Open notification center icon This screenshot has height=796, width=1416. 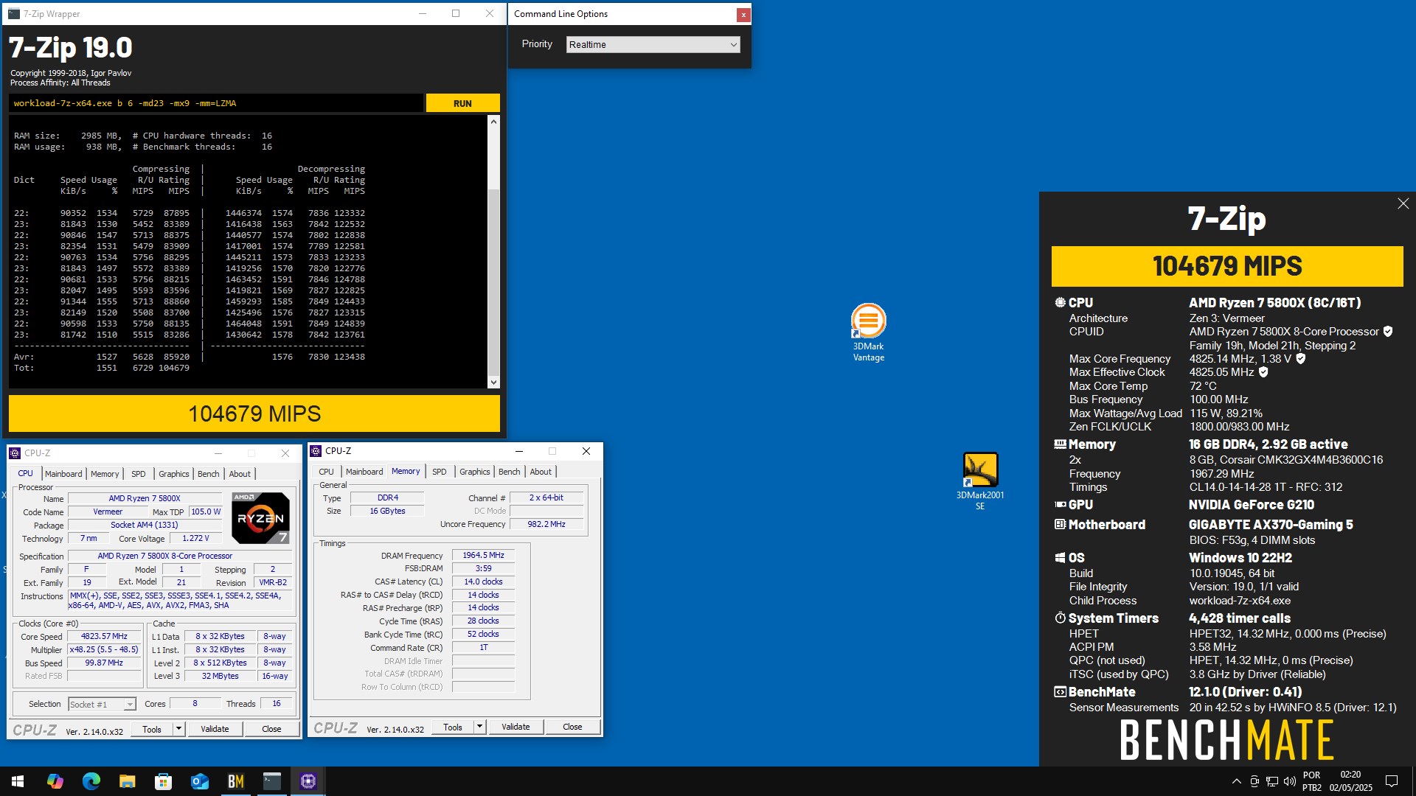coord(1392,781)
